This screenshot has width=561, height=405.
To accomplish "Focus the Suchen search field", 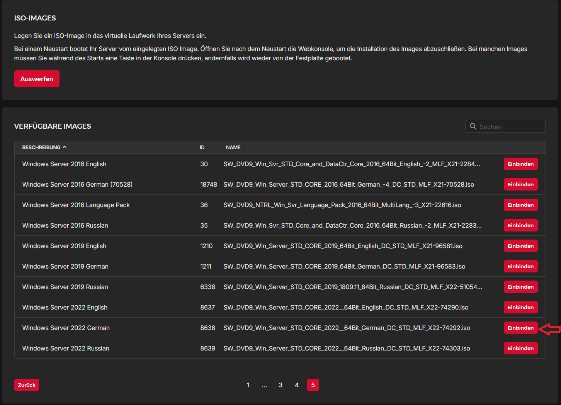I will [505, 126].
